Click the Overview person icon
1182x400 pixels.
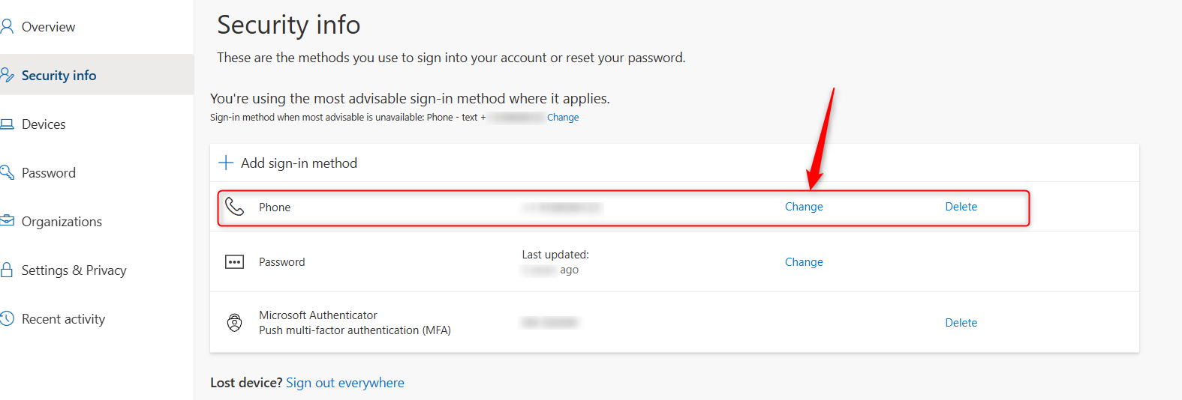pos(7,27)
